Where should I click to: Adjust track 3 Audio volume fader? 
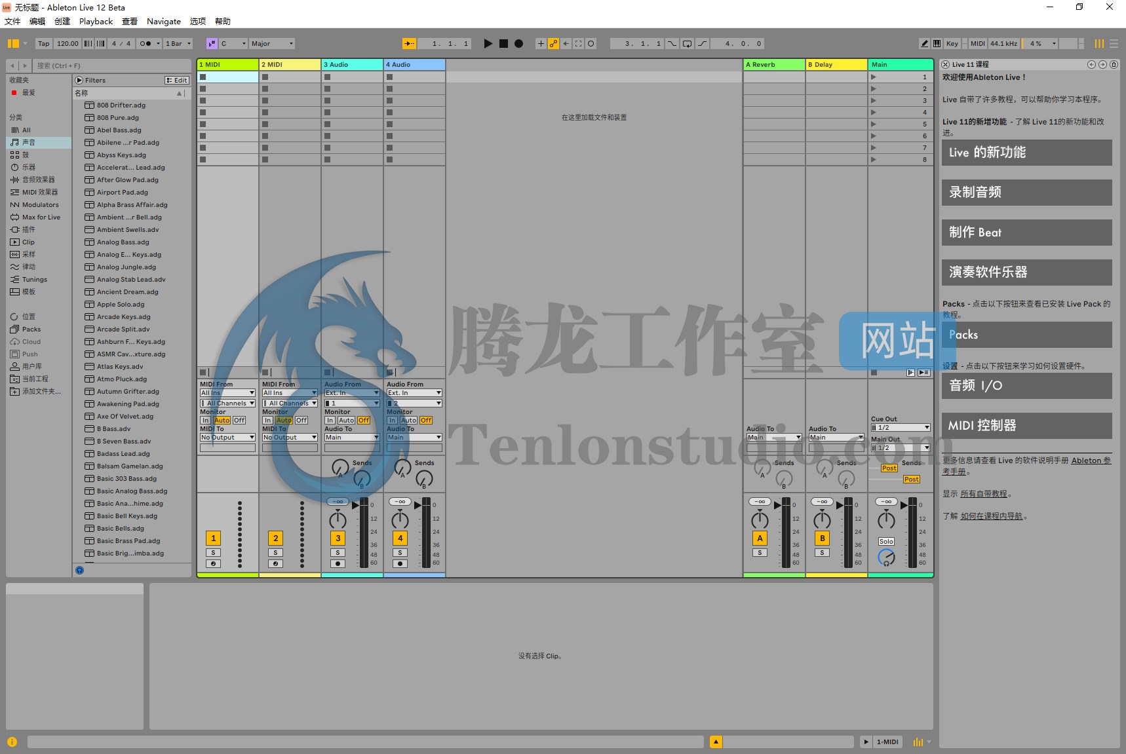(356, 505)
